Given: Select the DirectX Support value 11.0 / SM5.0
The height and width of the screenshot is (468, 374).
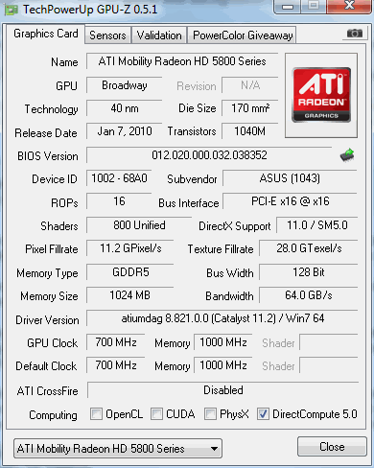Looking at the screenshot, I should [317, 225].
